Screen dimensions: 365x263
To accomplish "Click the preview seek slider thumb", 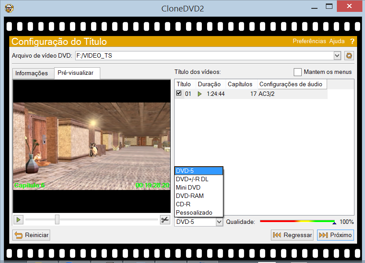I will (57, 219).
